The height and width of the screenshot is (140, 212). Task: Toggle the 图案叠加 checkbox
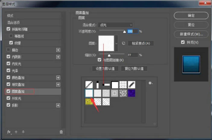click(x=8, y=91)
